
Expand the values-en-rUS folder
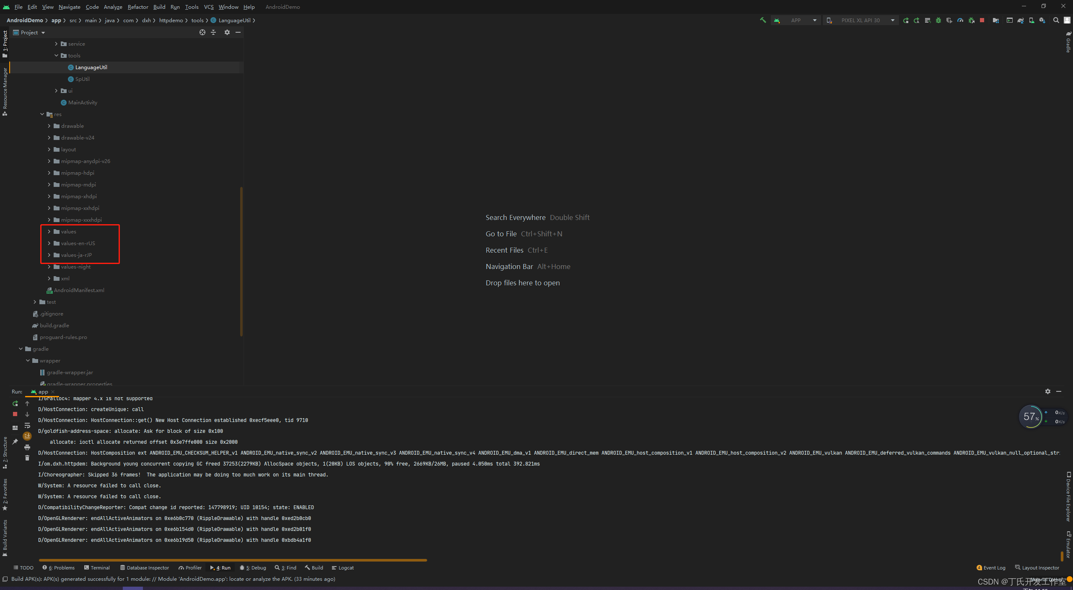click(x=49, y=243)
